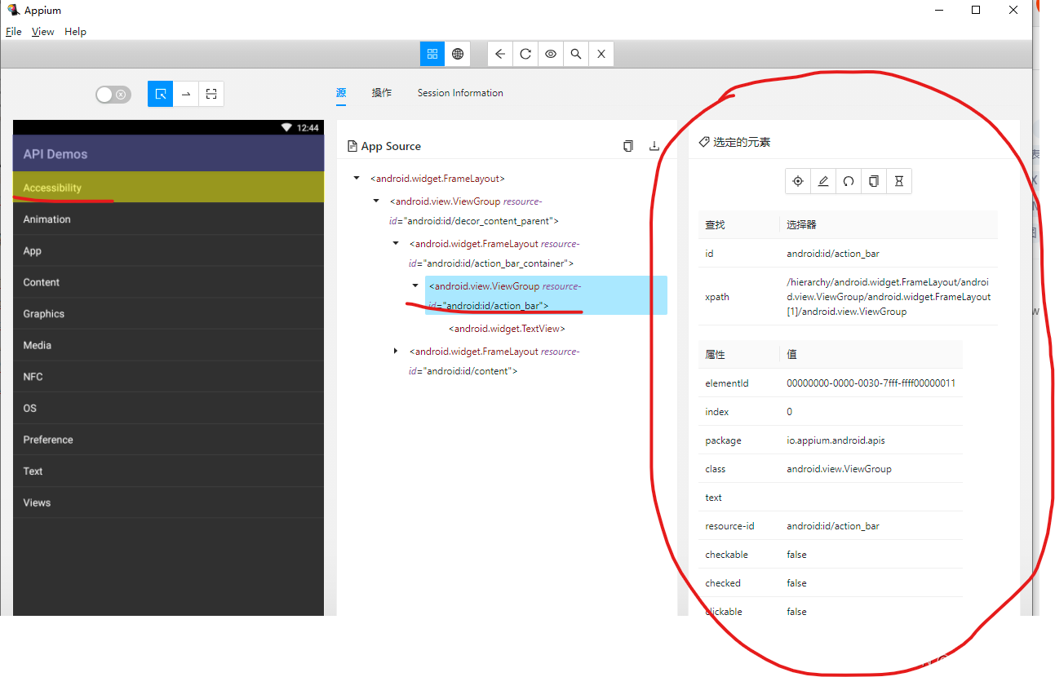Select Accessibility in the device screenshot
The width and height of the screenshot is (1055, 677).
168,188
